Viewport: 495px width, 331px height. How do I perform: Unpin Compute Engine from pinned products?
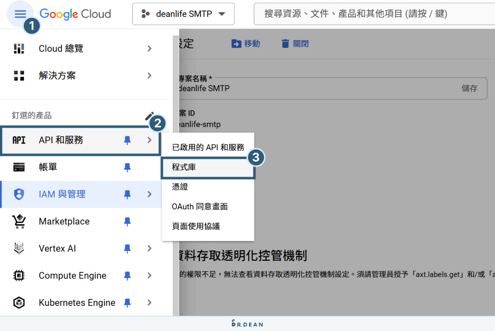coord(128,276)
